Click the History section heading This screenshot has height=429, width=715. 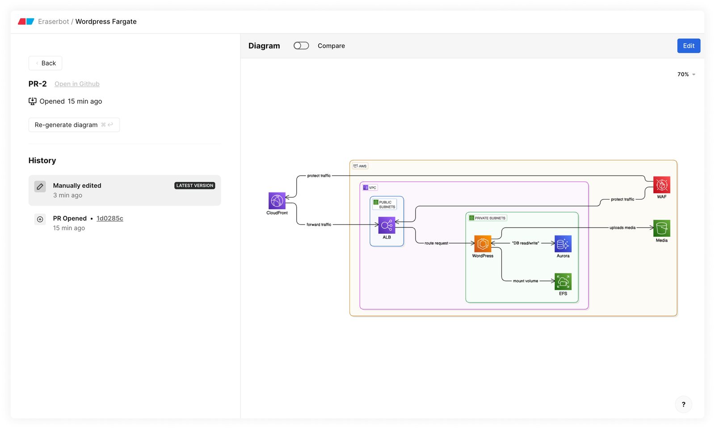[42, 160]
